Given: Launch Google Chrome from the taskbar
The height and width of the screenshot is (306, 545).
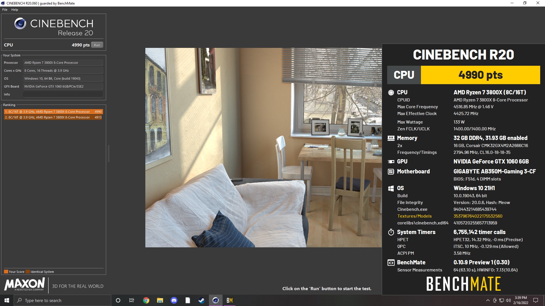Looking at the screenshot, I should 146,300.
